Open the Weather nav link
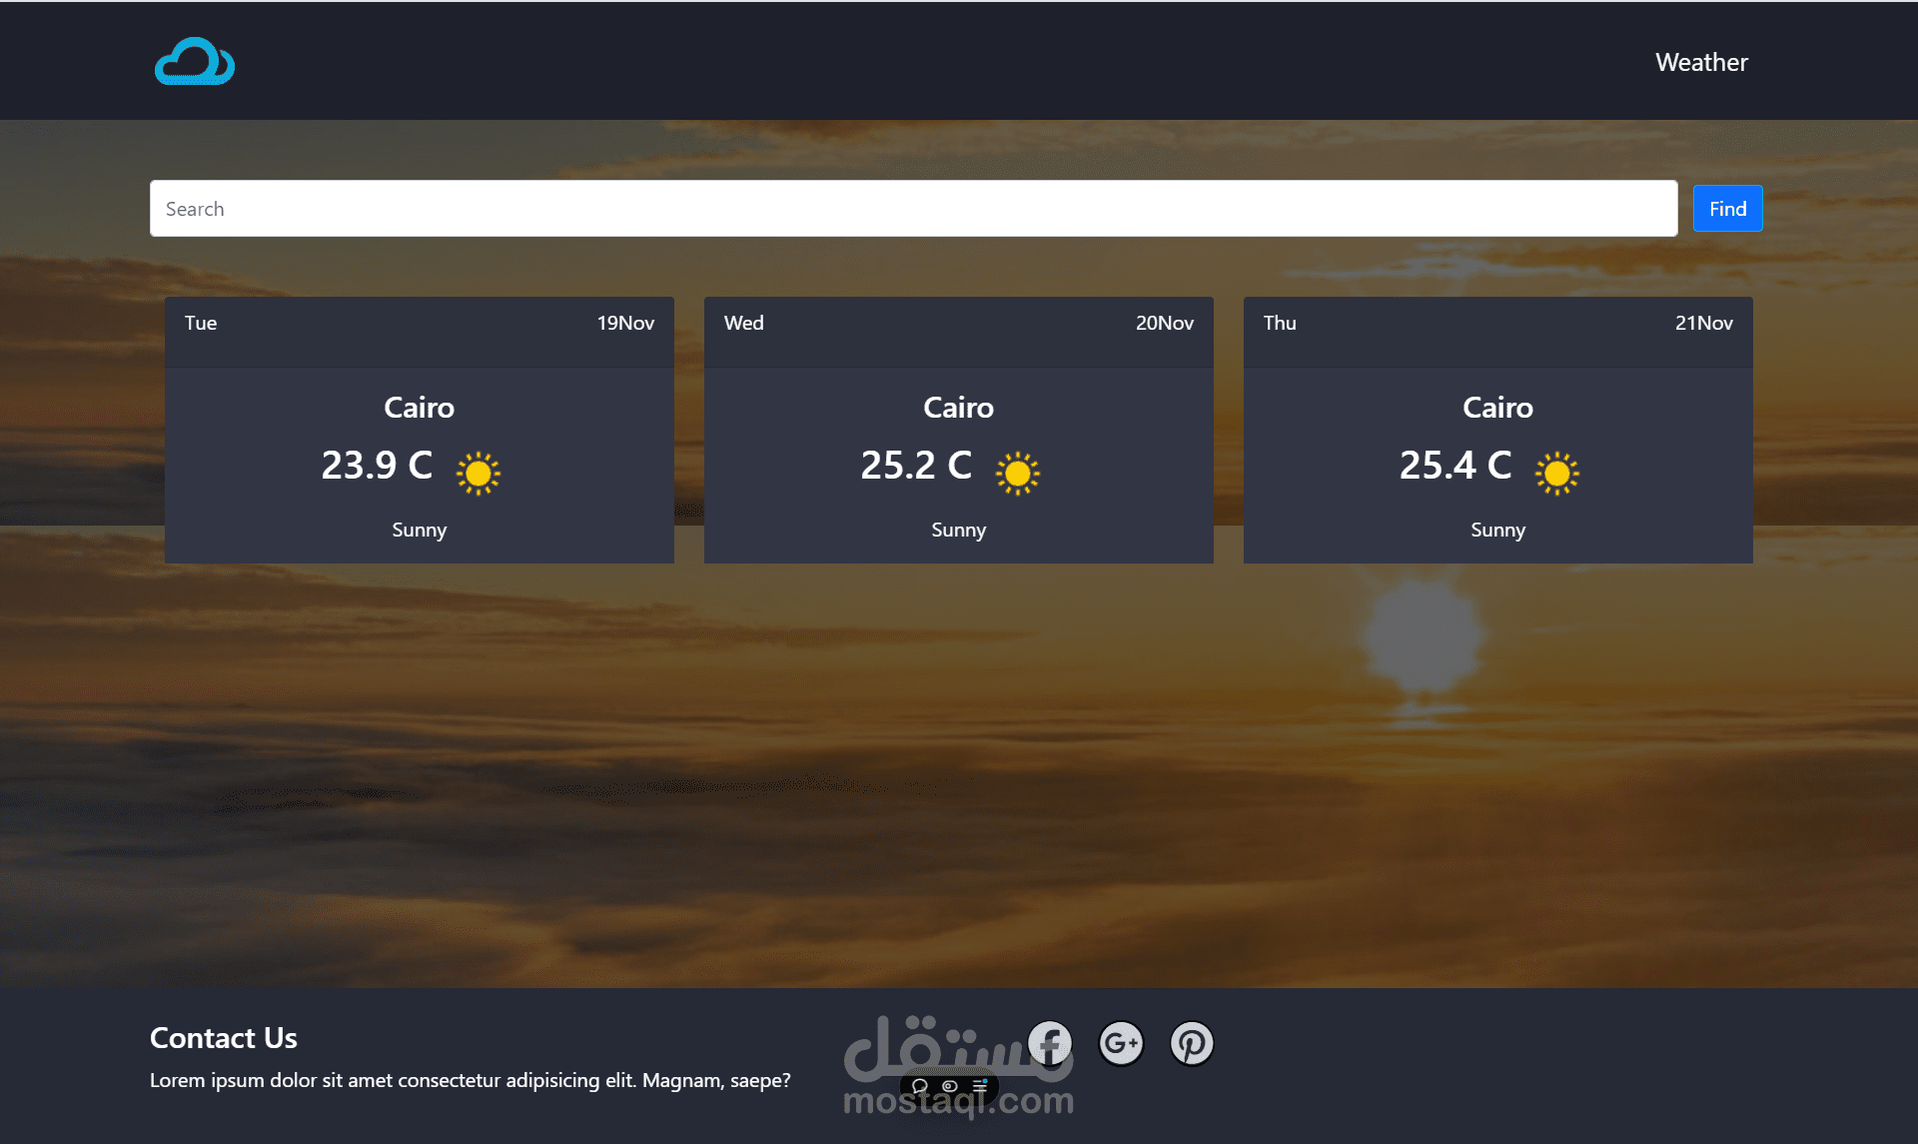Screen dimensions: 1918x1144 point(1701,62)
